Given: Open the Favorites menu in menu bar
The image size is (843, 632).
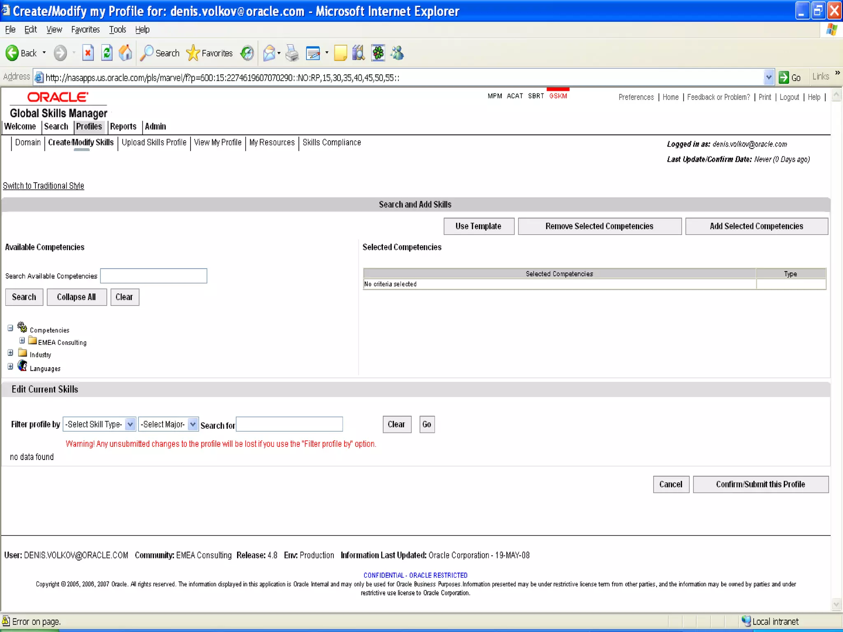Looking at the screenshot, I should click(x=85, y=30).
